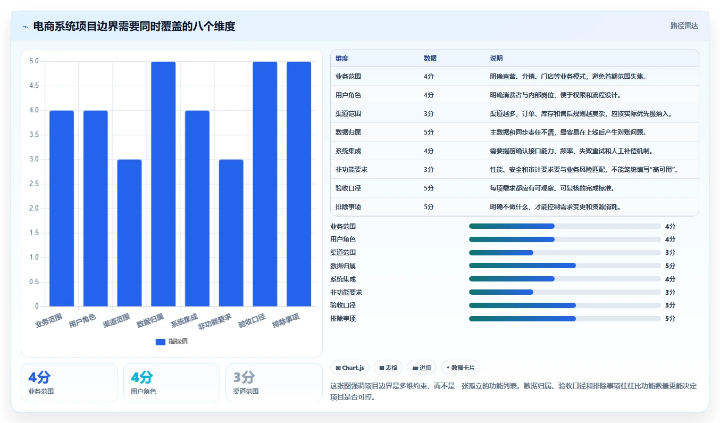Viewport: 720px width, 423px height.
Task: Click the 非功能要求 progress bar
Action: click(565, 292)
